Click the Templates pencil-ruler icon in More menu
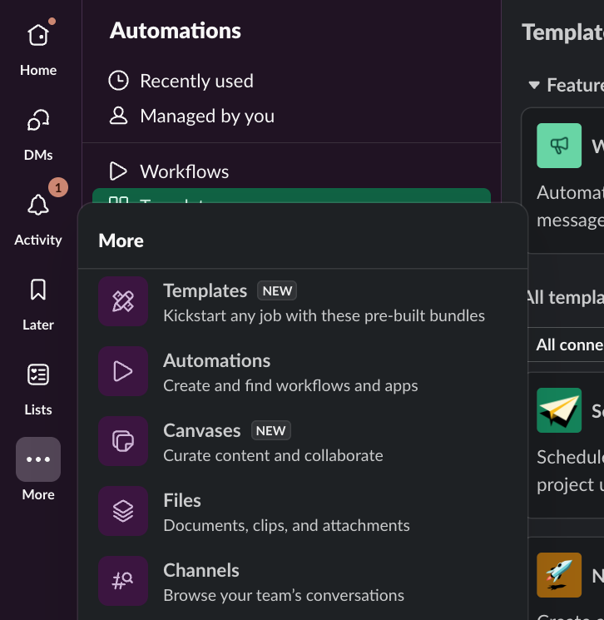 123,301
